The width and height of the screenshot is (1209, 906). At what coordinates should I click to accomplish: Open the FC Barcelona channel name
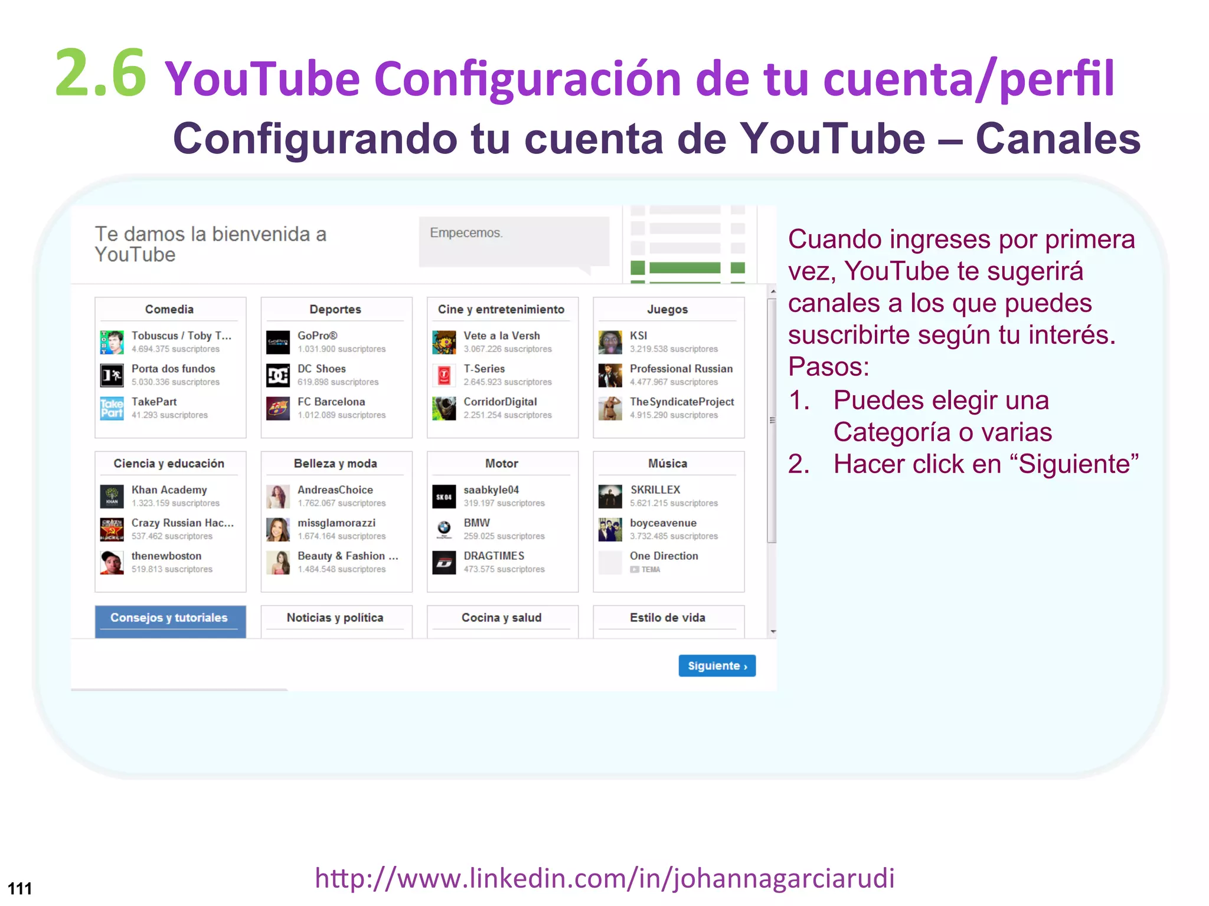(x=331, y=402)
